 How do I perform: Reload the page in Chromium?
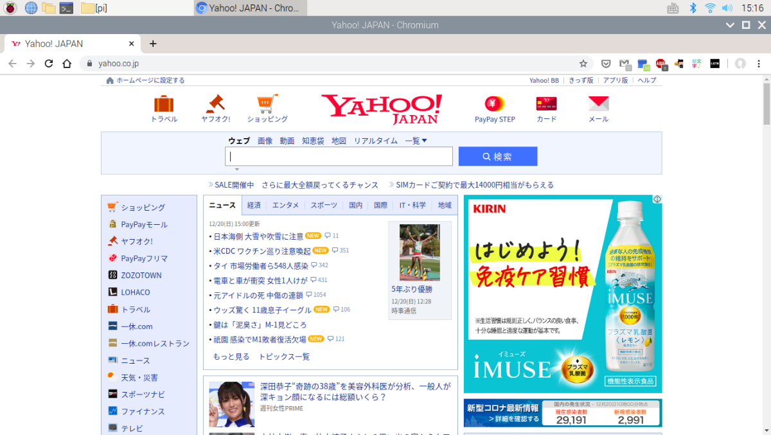(48, 64)
